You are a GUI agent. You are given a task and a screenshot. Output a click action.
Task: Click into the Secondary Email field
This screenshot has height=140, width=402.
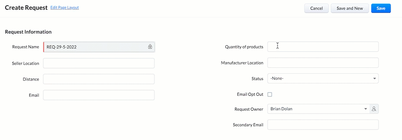pyautogui.click(x=323, y=125)
